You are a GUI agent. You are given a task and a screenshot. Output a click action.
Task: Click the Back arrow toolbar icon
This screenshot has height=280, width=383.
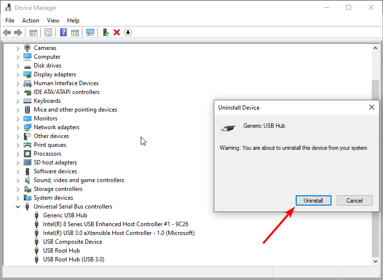(x=7, y=32)
